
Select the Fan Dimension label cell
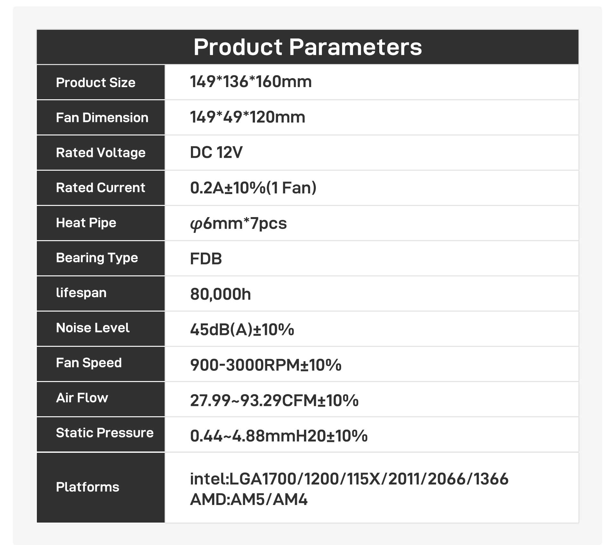coord(101,118)
